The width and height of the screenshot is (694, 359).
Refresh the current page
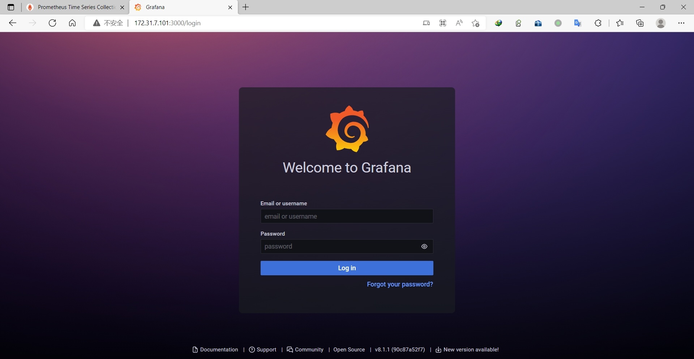click(52, 23)
